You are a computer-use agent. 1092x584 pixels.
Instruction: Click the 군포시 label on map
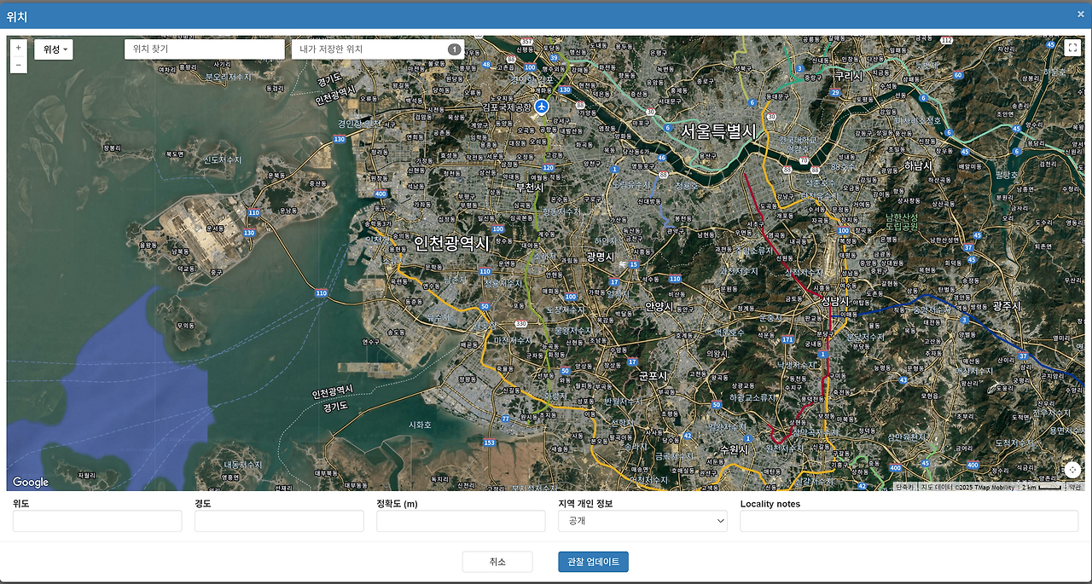653,375
